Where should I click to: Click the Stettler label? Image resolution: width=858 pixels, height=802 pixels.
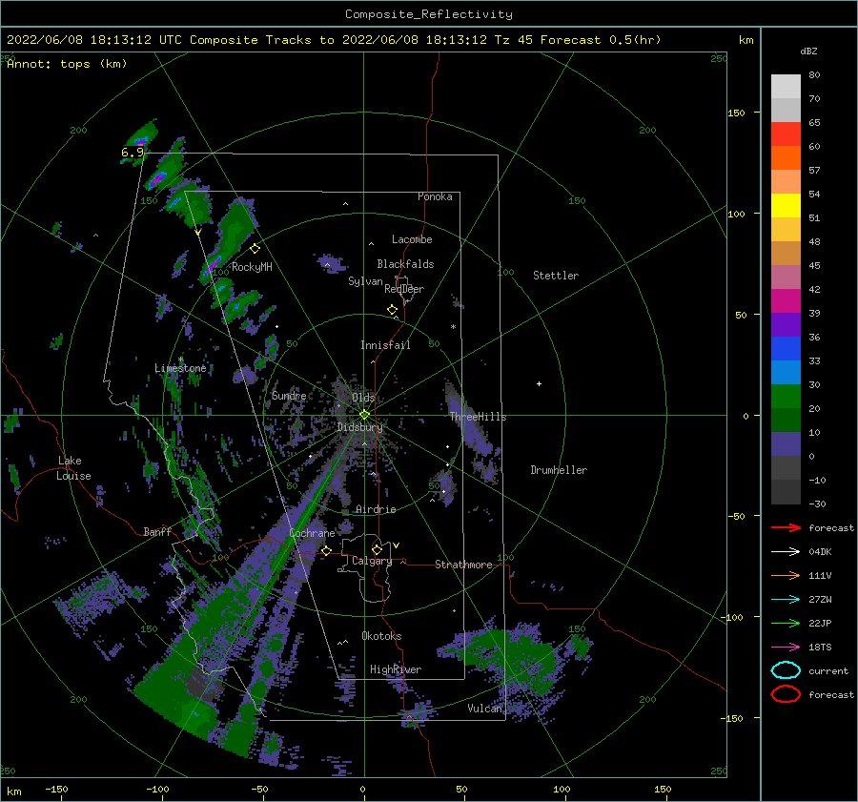tap(556, 276)
